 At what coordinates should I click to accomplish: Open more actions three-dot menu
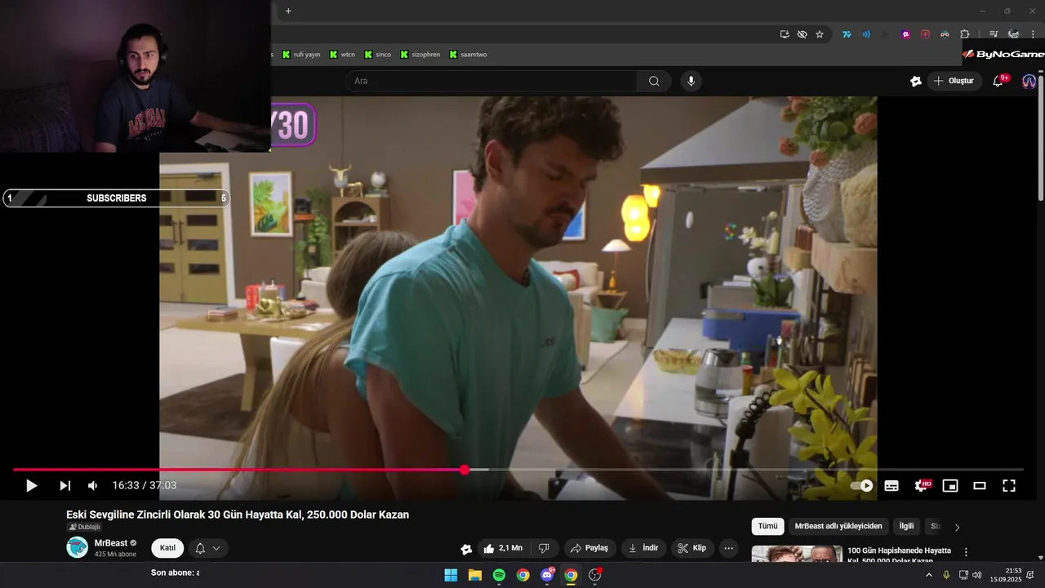pyautogui.click(x=729, y=548)
